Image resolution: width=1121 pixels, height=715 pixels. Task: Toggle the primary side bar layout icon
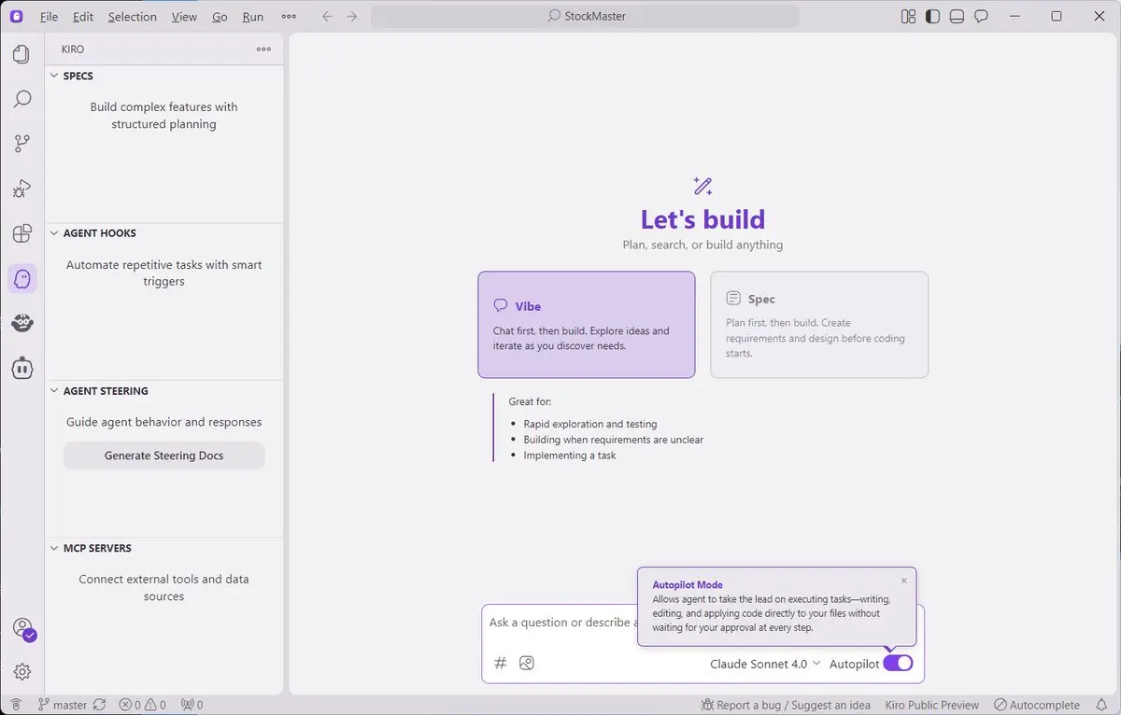click(932, 16)
